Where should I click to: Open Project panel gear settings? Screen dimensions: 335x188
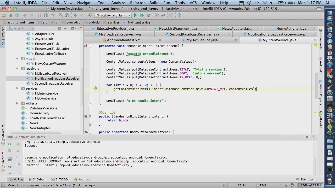(x=73, y=28)
